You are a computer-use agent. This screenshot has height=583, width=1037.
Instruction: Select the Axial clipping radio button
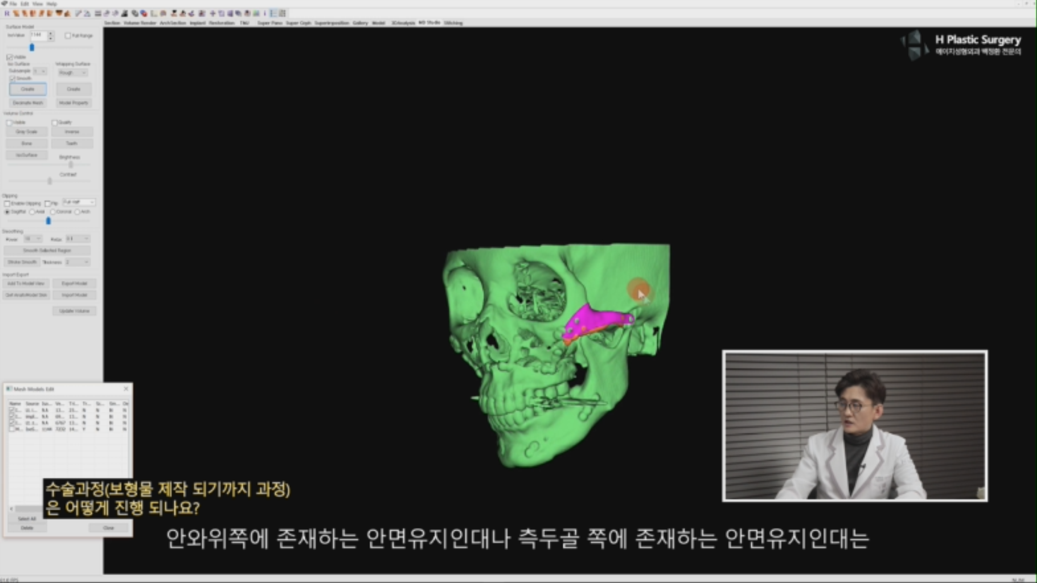click(32, 212)
